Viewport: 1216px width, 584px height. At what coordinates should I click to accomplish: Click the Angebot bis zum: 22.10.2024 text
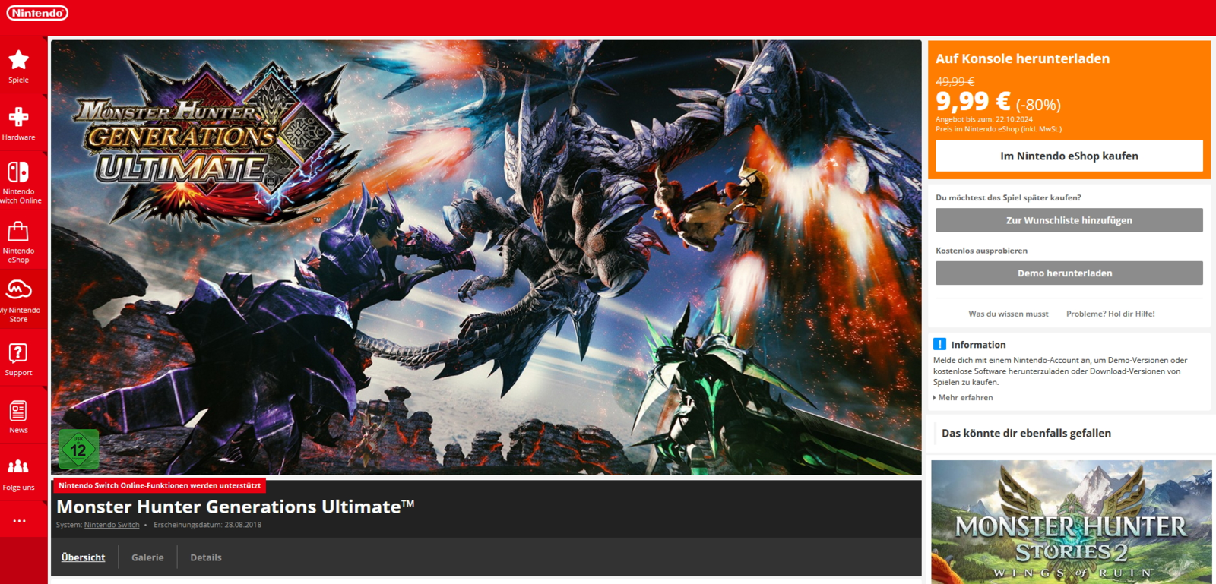click(984, 119)
